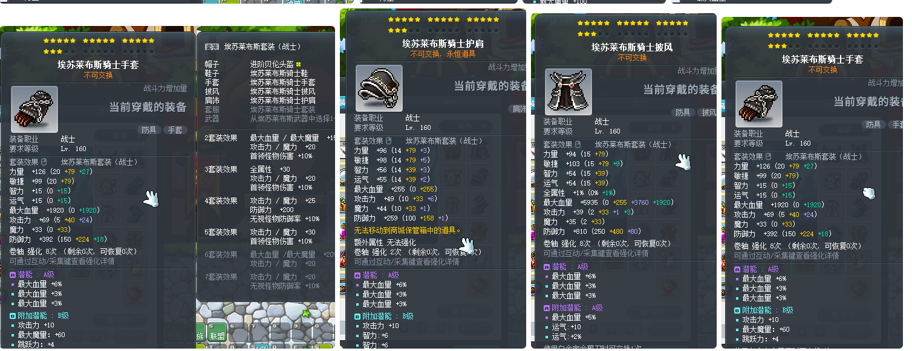The height and width of the screenshot is (351, 912).
Task: Click the 防具 tag beside 披风
Action: [683, 112]
